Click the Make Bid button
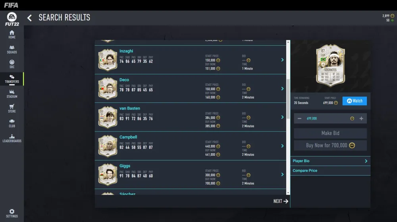This screenshot has width=397, height=222. pyautogui.click(x=330, y=133)
